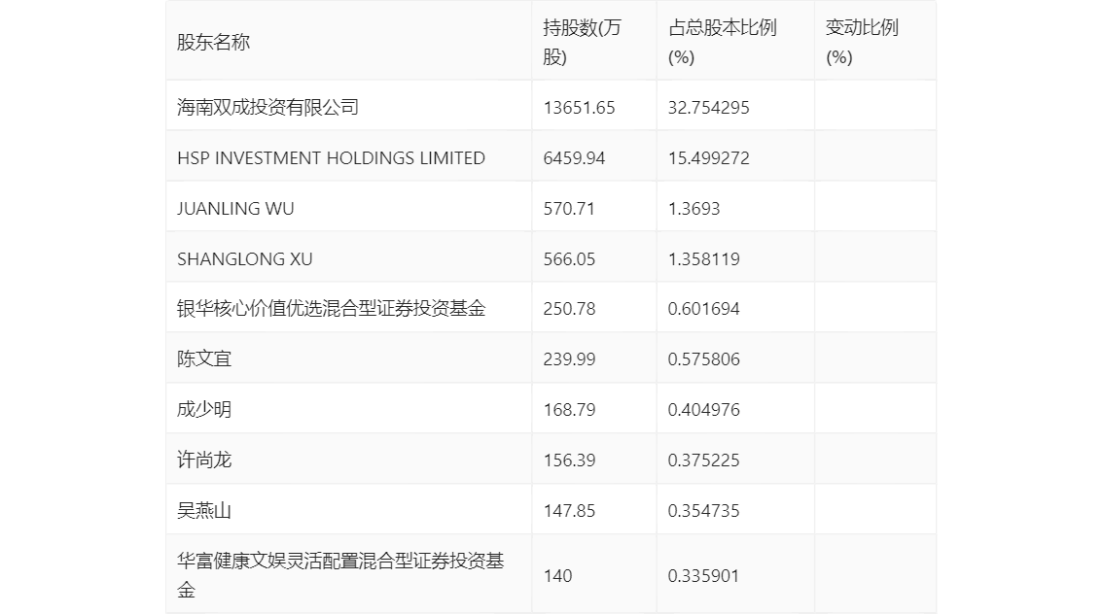
Task: Click the 持股数(万股) column header
Action: point(582,42)
